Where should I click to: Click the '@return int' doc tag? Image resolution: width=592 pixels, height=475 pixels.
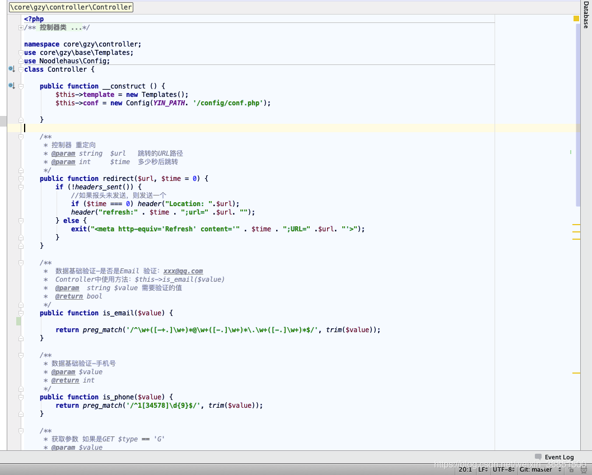[x=73, y=380]
